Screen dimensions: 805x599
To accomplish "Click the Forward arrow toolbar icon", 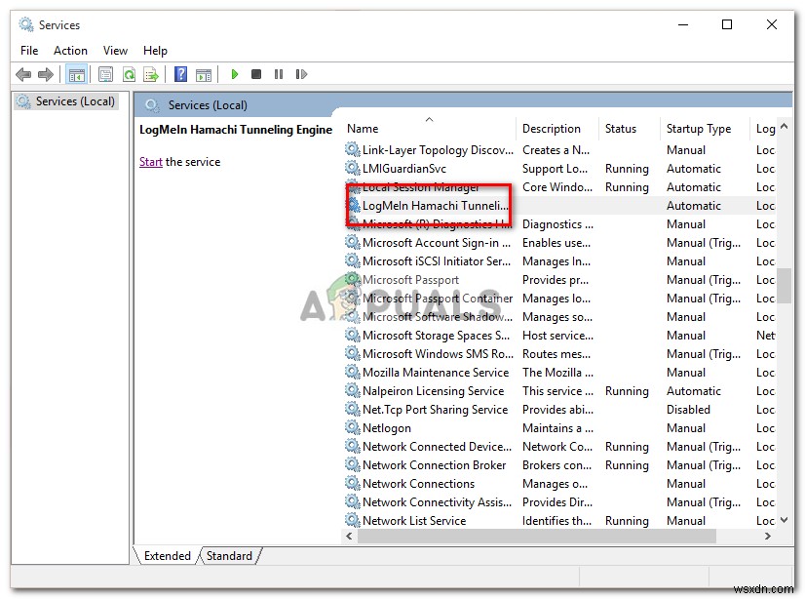I will coord(46,74).
